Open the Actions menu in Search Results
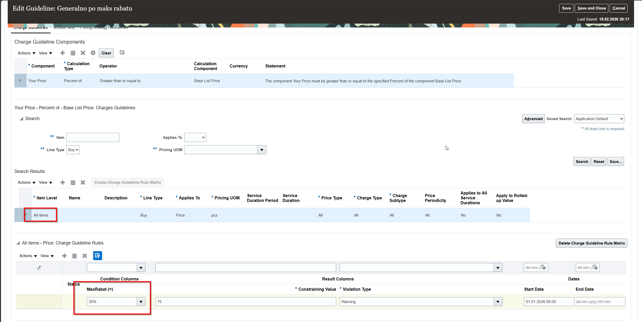Image resolution: width=642 pixels, height=322 pixels. tap(26, 182)
